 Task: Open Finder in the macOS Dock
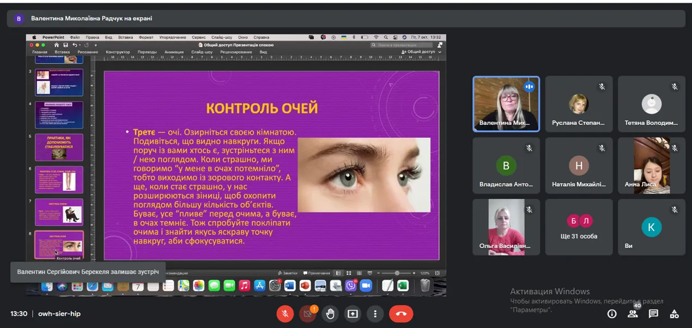(x=47, y=286)
